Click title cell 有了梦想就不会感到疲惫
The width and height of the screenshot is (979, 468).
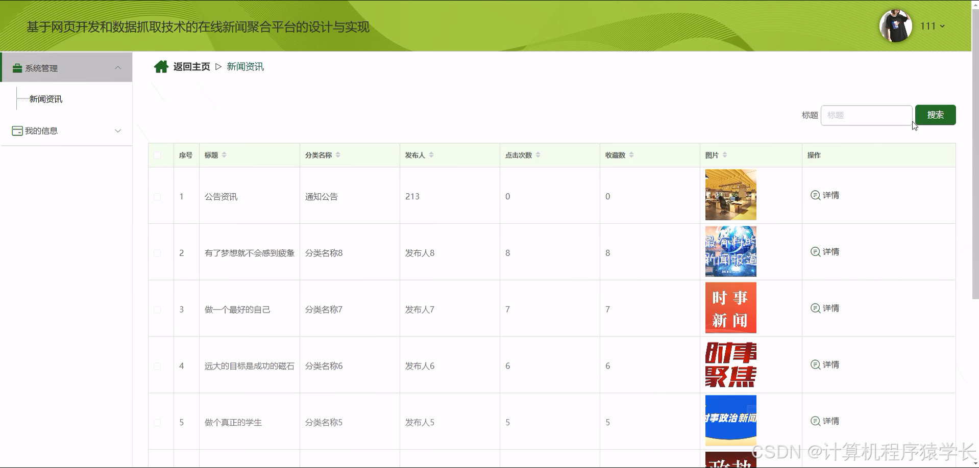250,253
